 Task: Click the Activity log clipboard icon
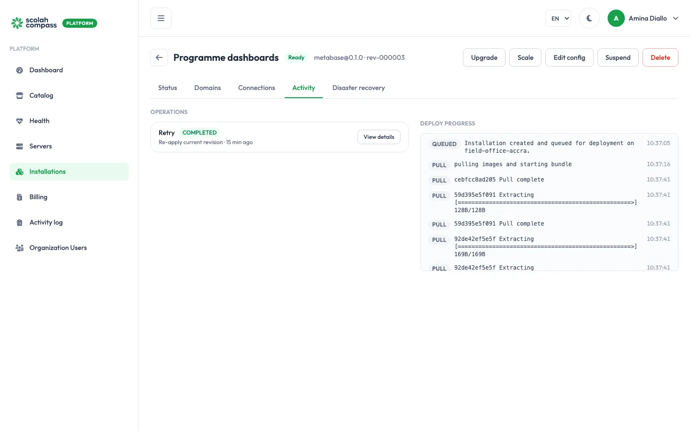(20, 223)
